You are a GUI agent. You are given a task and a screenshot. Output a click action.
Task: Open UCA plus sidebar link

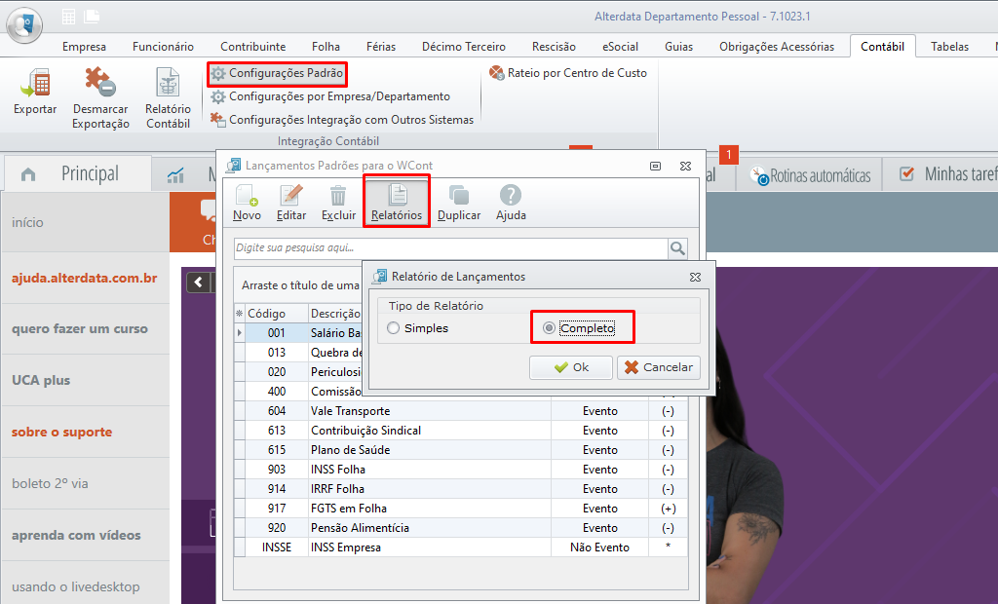(x=41, y=381)
